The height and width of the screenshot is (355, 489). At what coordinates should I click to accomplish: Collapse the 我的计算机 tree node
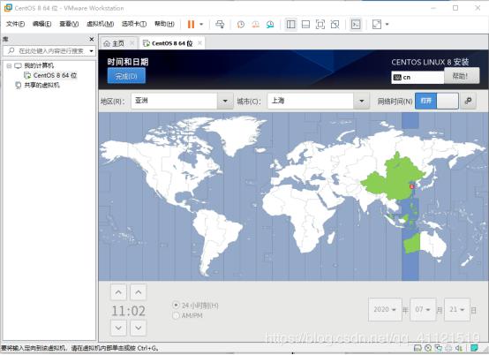point(9,66)
